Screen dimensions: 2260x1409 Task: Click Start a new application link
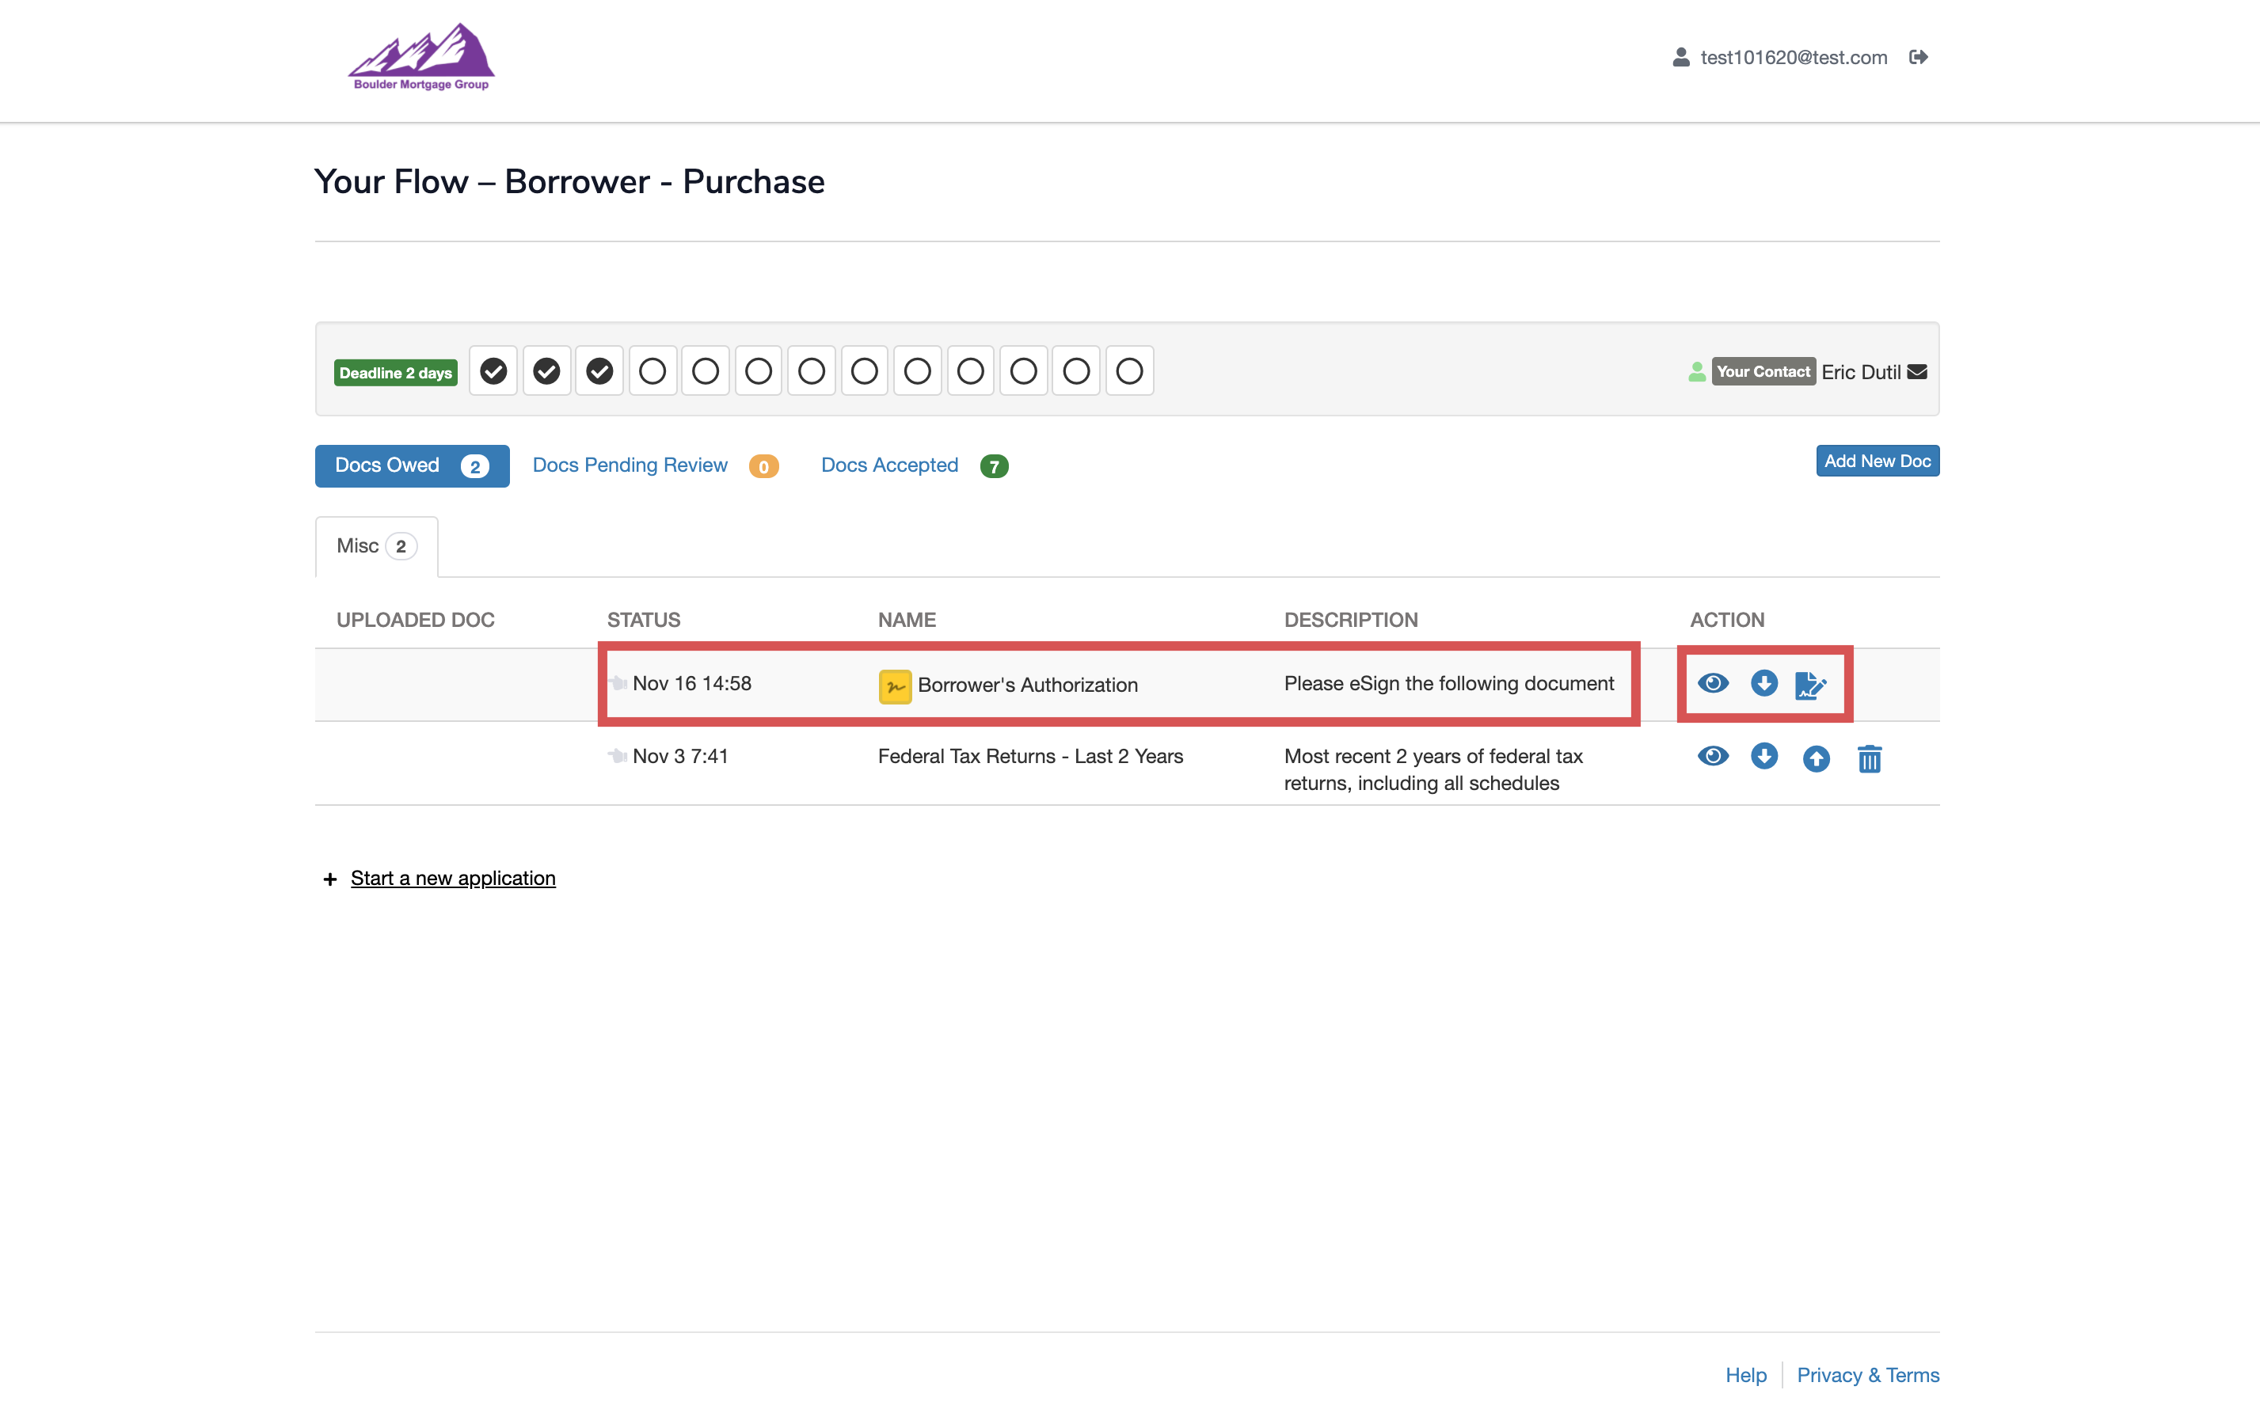pos(453,878)
